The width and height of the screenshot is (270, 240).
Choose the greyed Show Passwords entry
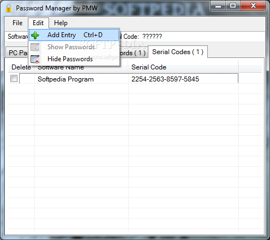pyautogui.click(x=74, y=47)
